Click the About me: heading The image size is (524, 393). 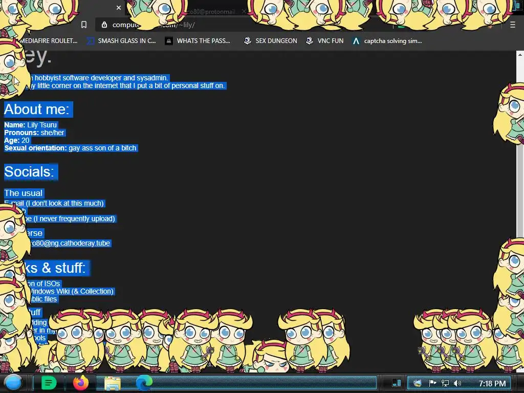(x=37, y=110)
